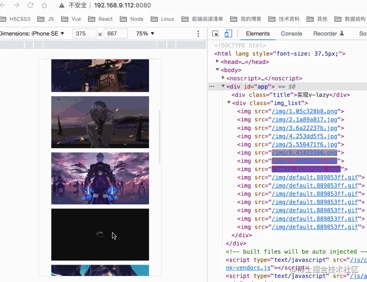Select the built files comment line
The width and height of the screenshot is (367, 282).
click(x=296, y=252)
